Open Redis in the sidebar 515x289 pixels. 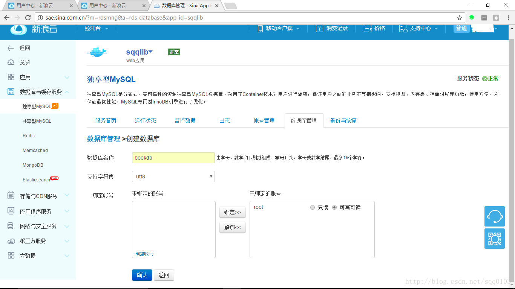tap(29, 136)
